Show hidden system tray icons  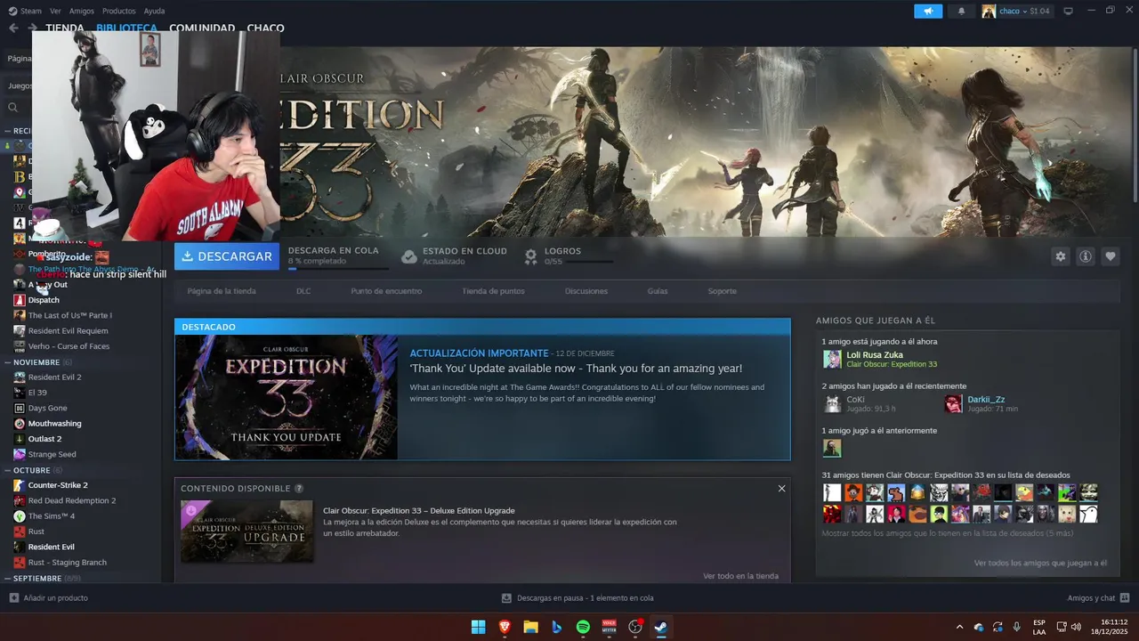[x=959, y=627]
